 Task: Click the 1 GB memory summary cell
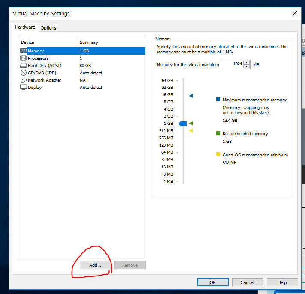[x=84, y=51]
